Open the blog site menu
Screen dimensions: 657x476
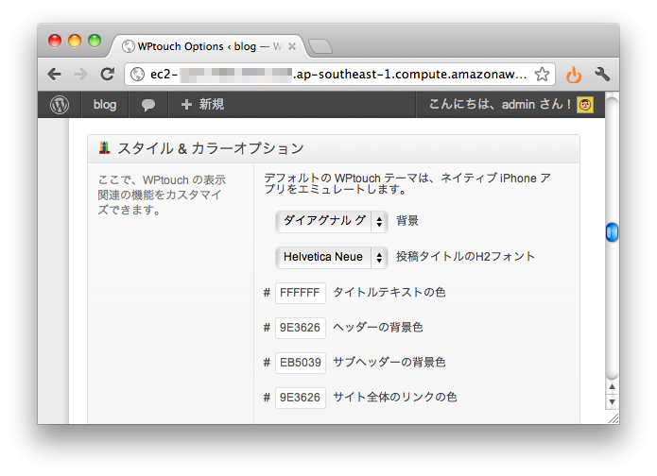(105, 105)
